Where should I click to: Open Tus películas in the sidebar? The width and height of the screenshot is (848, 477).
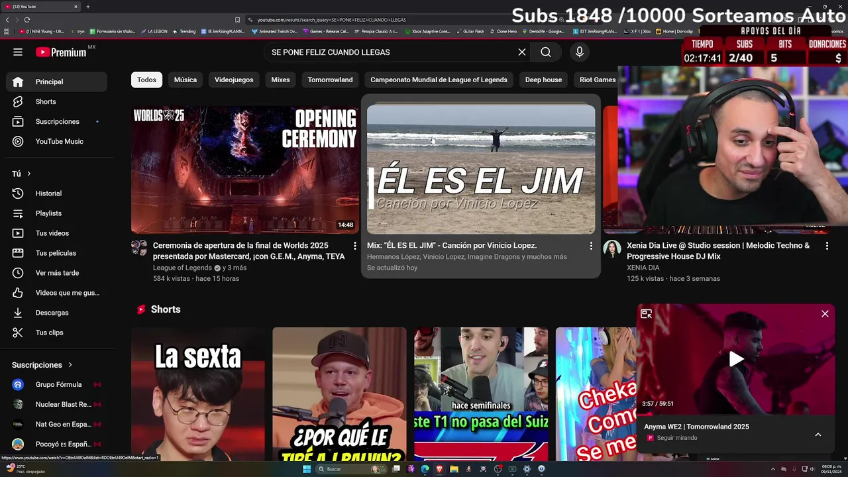click(x=57, y=253)
